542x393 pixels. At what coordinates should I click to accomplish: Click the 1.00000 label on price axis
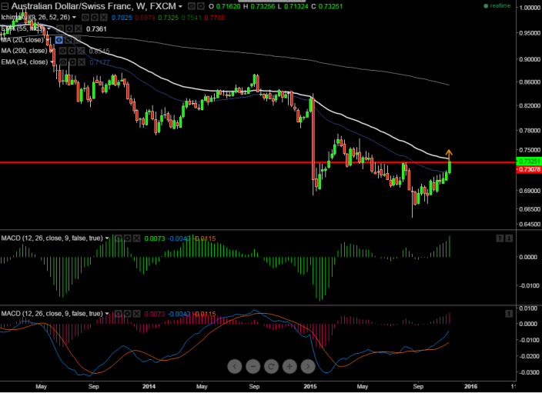click(x=530, y=8)
